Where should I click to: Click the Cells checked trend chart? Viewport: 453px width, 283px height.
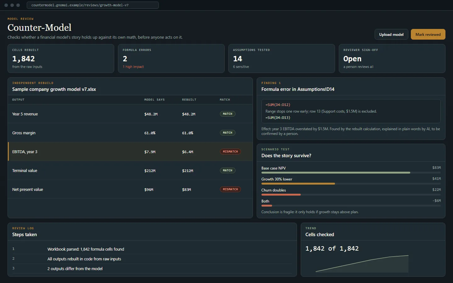(362, 264)
